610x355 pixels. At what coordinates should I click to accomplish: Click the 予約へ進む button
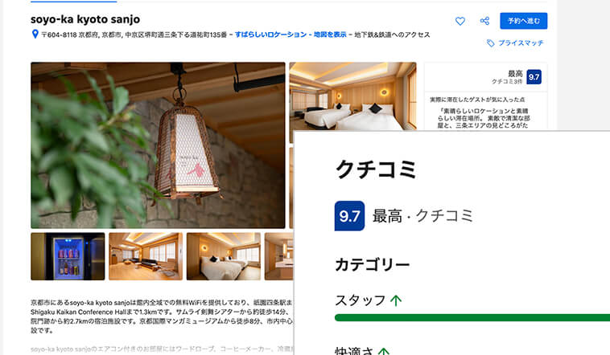pyautogui.click(x=524, y=21)
